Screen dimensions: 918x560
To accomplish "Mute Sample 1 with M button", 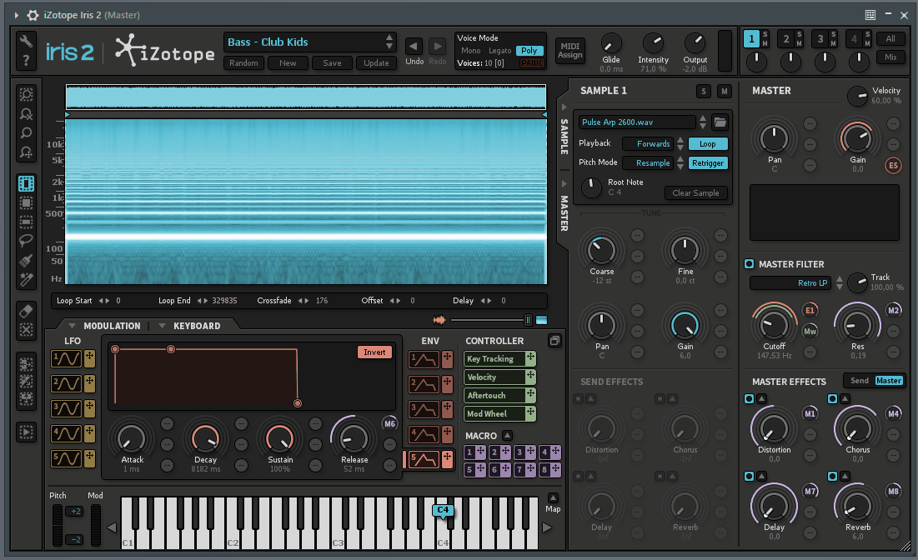I will pos(725,92).
